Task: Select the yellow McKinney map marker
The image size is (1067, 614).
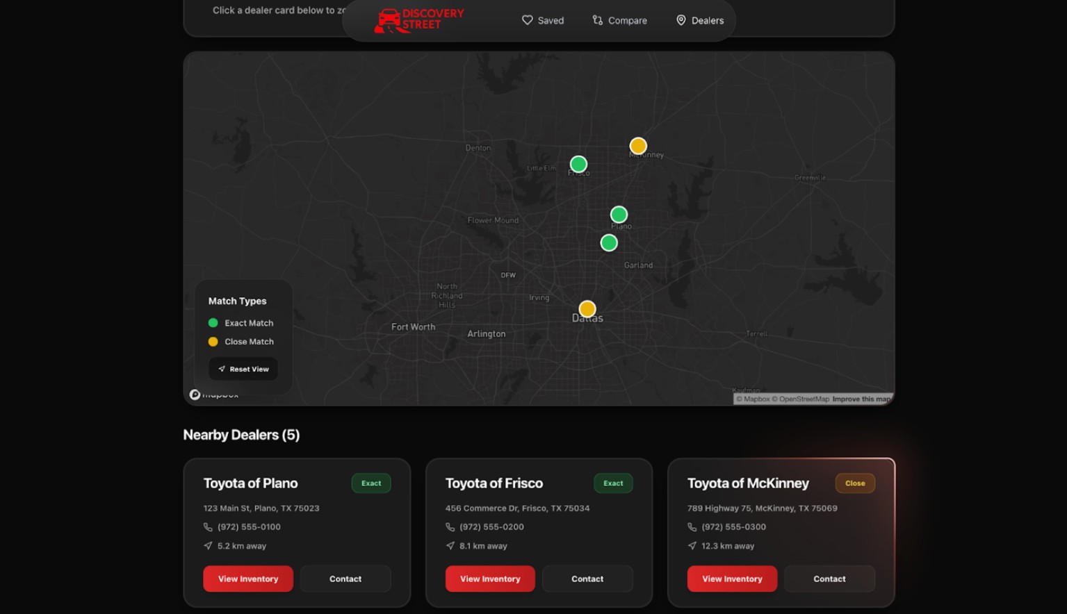Action: (638, 146)
